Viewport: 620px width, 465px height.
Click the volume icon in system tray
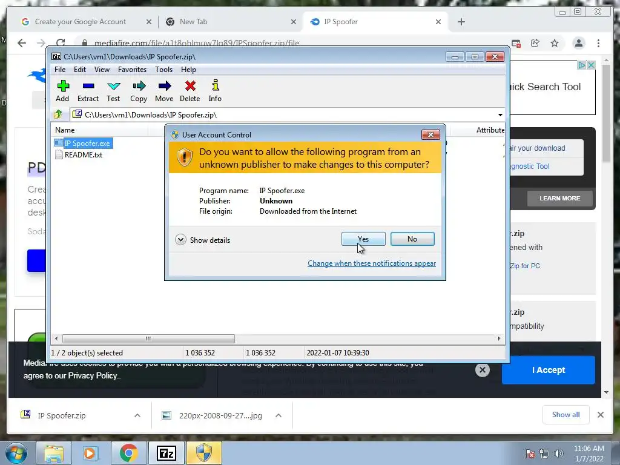[558, 454]
